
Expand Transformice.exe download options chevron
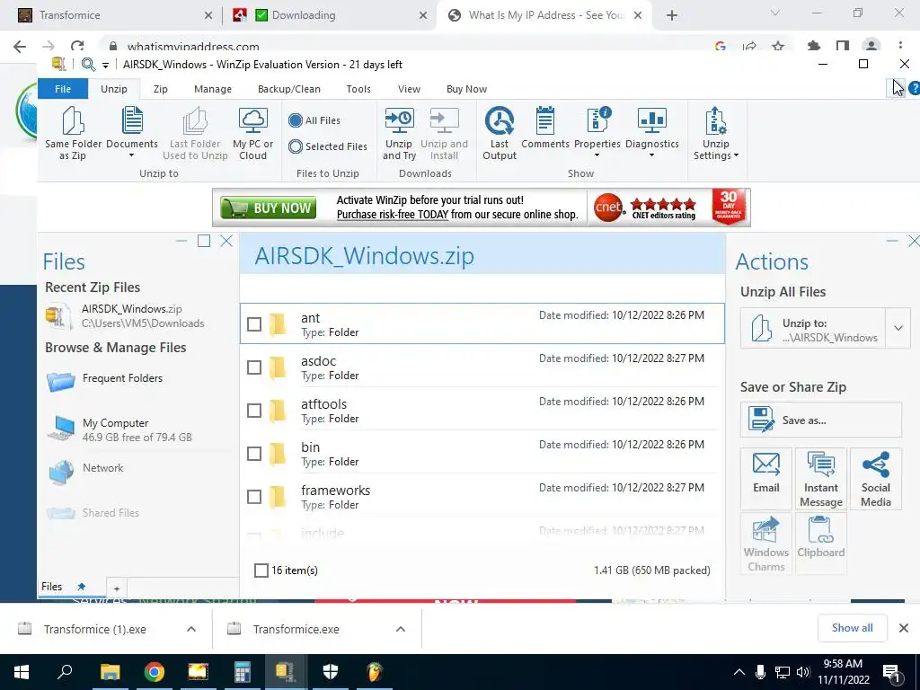401,629
